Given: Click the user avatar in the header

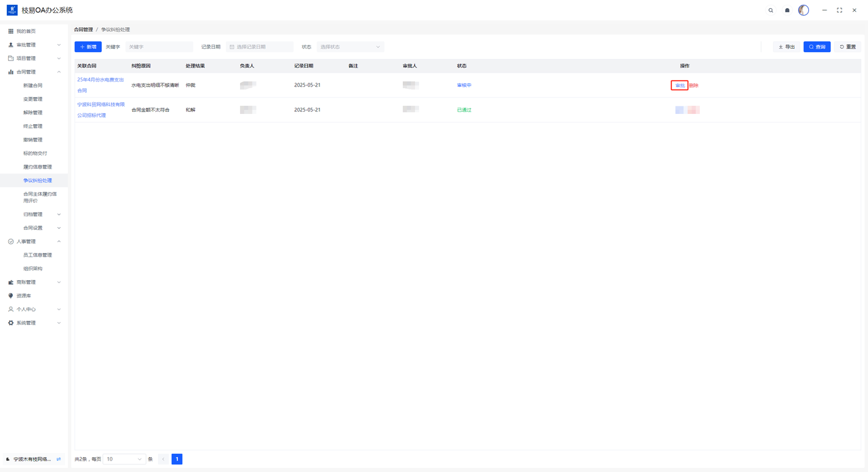Looking at the screenshot, I should point(804,10).
